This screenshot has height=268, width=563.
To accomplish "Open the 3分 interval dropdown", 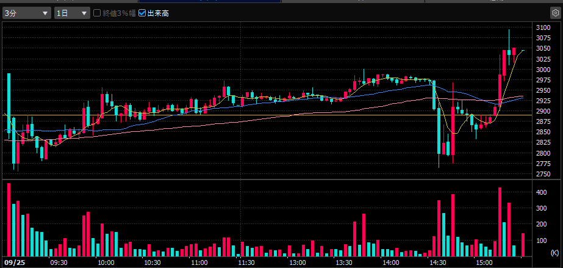I will tap(27, 13).
